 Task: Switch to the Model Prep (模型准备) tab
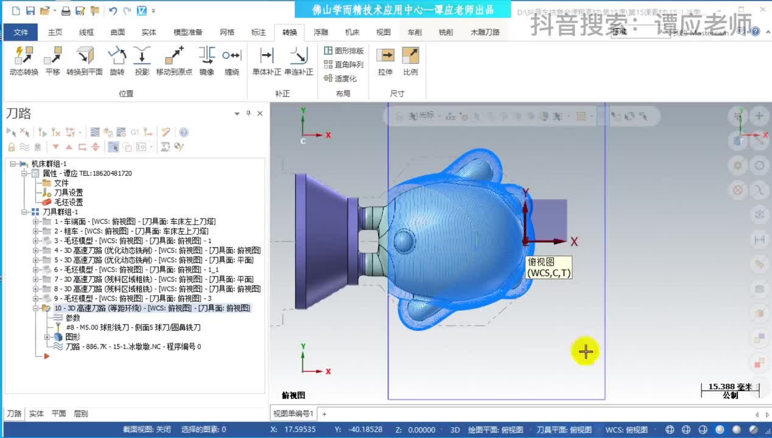pos(188,32)
